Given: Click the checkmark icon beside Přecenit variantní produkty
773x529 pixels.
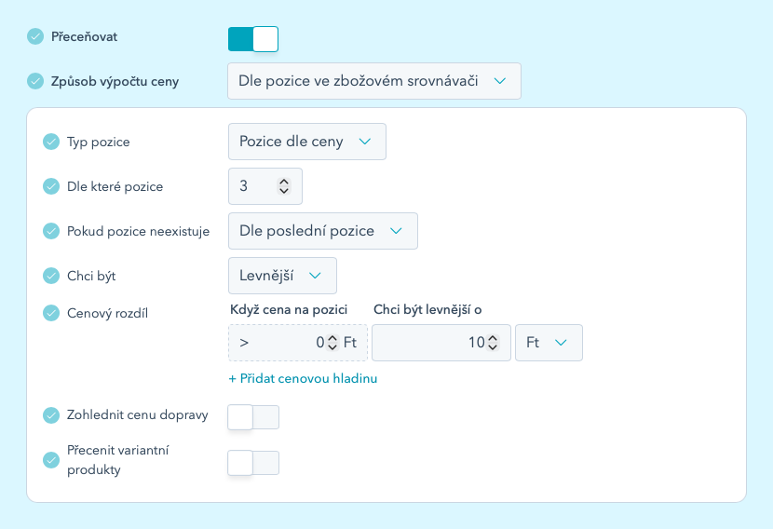Looking at the screenshot, I should tap(51, 460).
